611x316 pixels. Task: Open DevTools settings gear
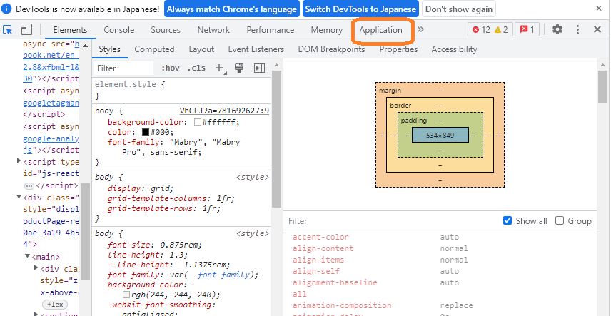pyautogui.click(x=557, y=30)
